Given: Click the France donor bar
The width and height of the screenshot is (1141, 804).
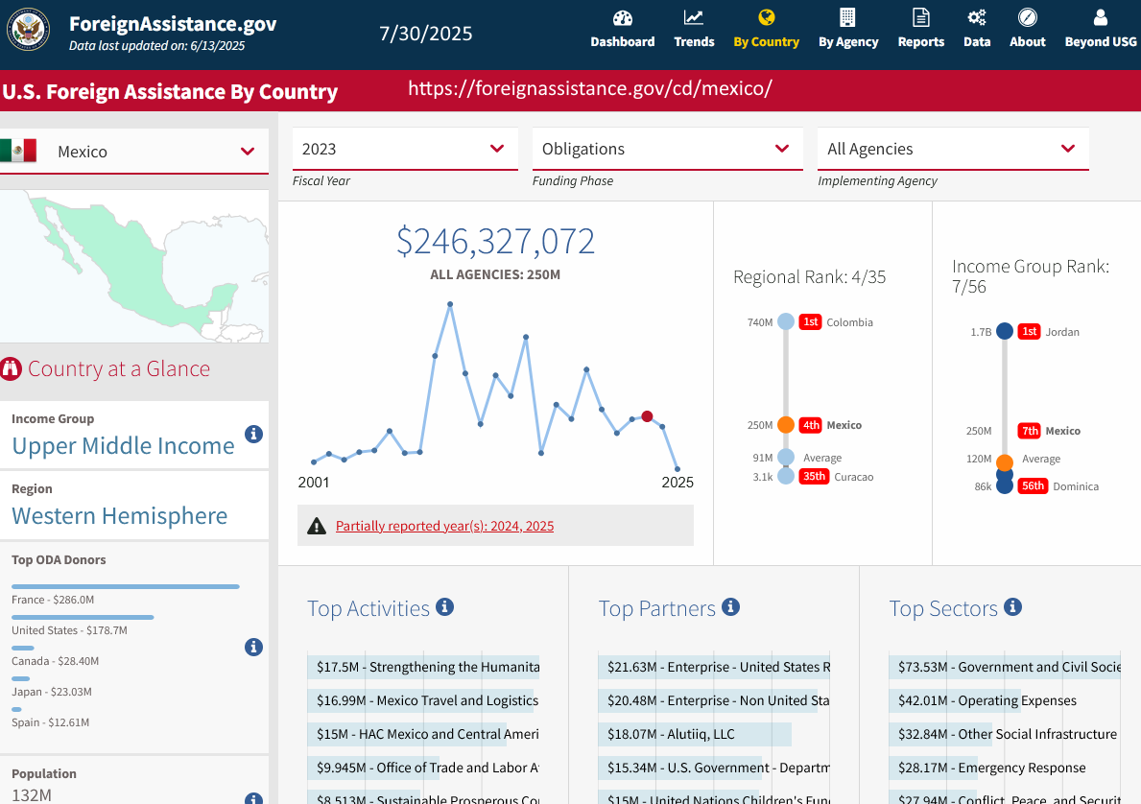Looking at the screenshot, I should coord(125,586).
